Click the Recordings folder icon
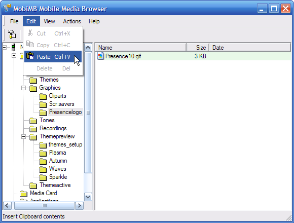 [x=33, y=129]
